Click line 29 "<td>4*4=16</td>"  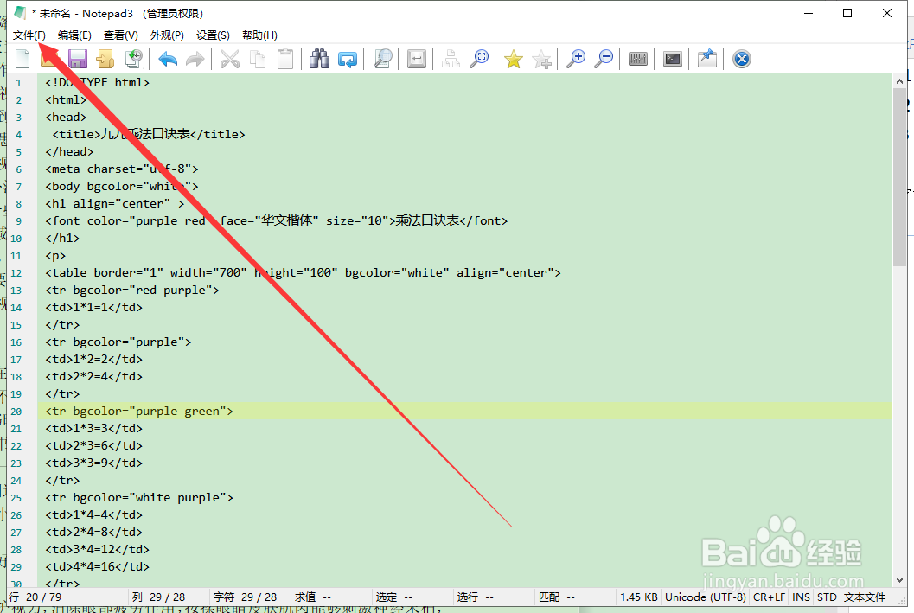tap(98, 566)
